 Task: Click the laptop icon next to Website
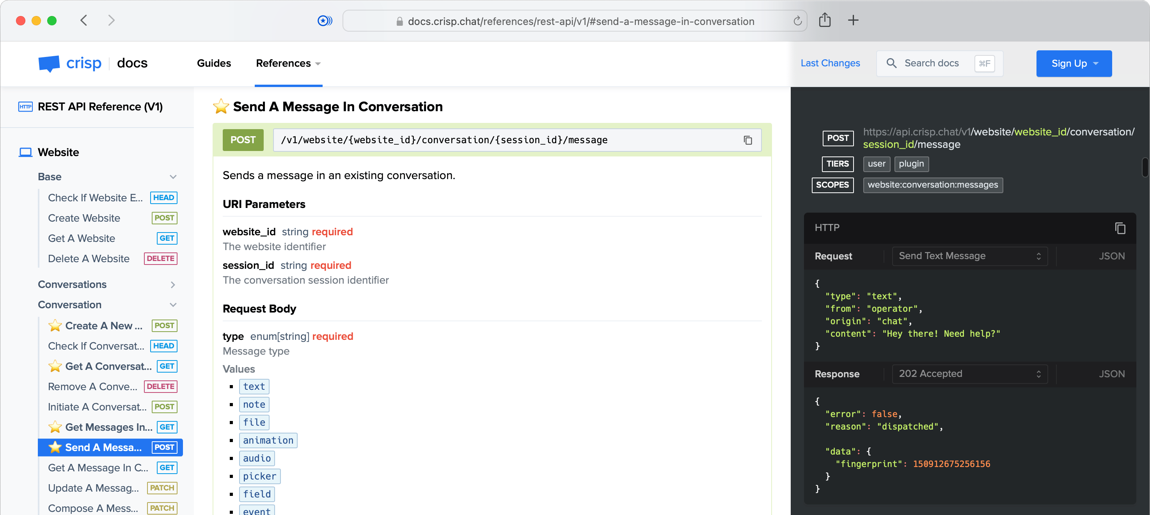point(25,152)
